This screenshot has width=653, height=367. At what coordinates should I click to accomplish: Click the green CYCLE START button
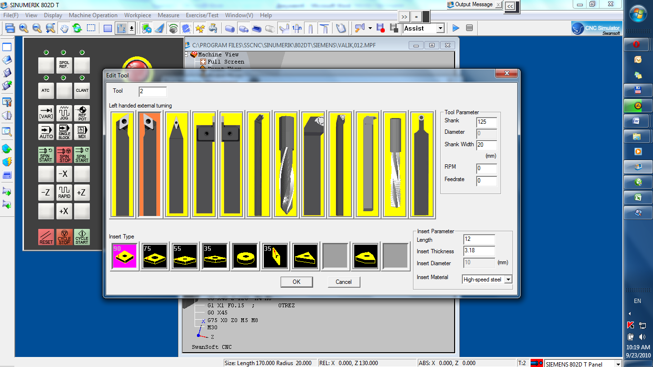tap(82, 237)
